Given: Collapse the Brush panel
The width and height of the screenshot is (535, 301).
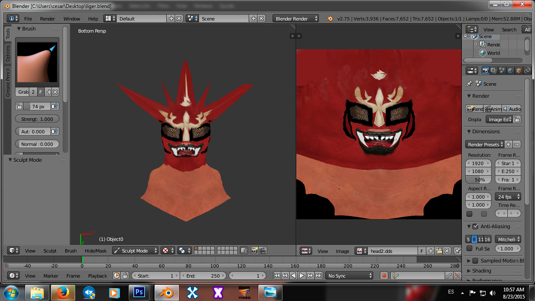Looking at the screenshot, I should [x=19, y=28].
